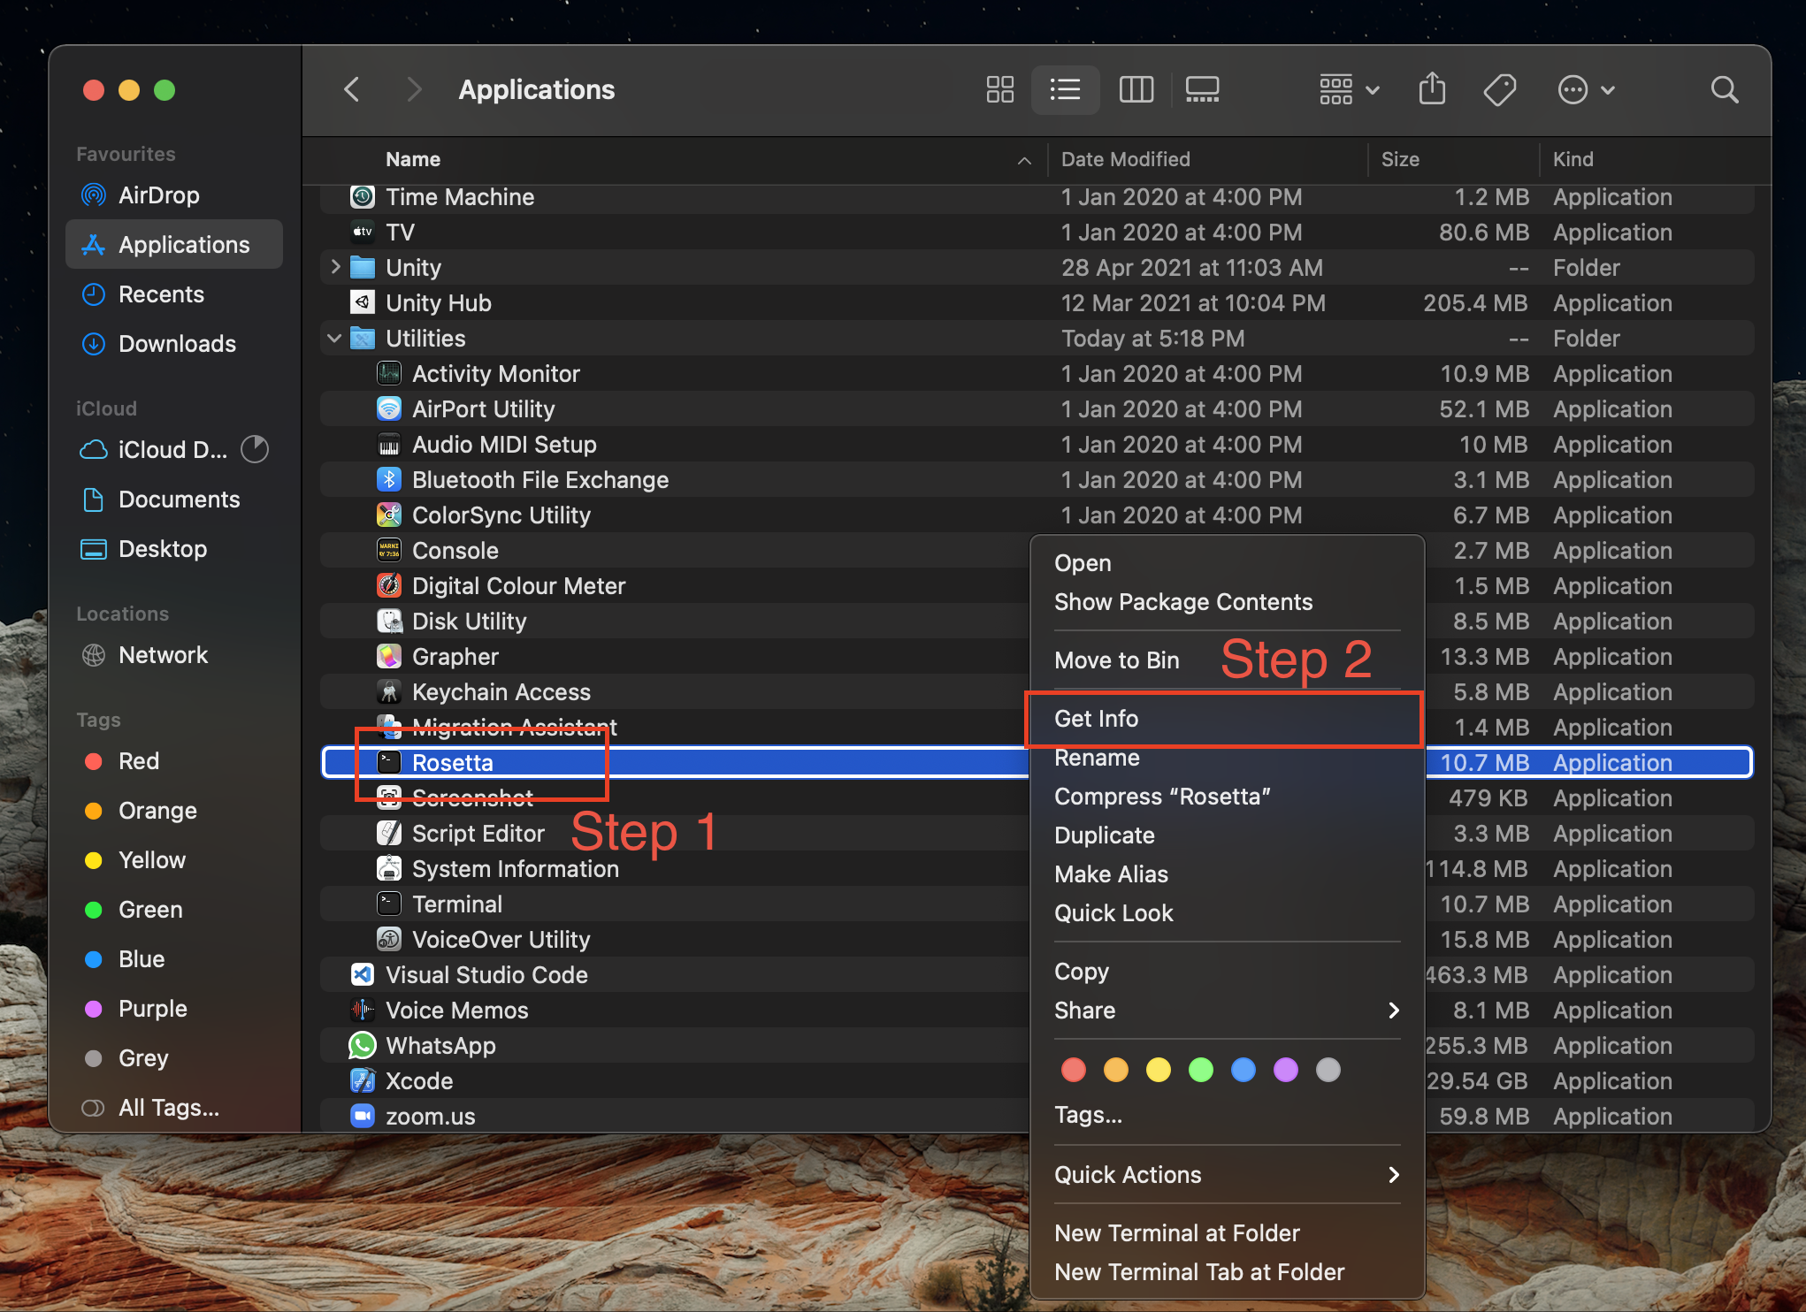The height and width of the screenshot is (1312, 1806).
Task: Sort by the Date Modified column
Action: pyautogui.click(x=1125, y=159)
